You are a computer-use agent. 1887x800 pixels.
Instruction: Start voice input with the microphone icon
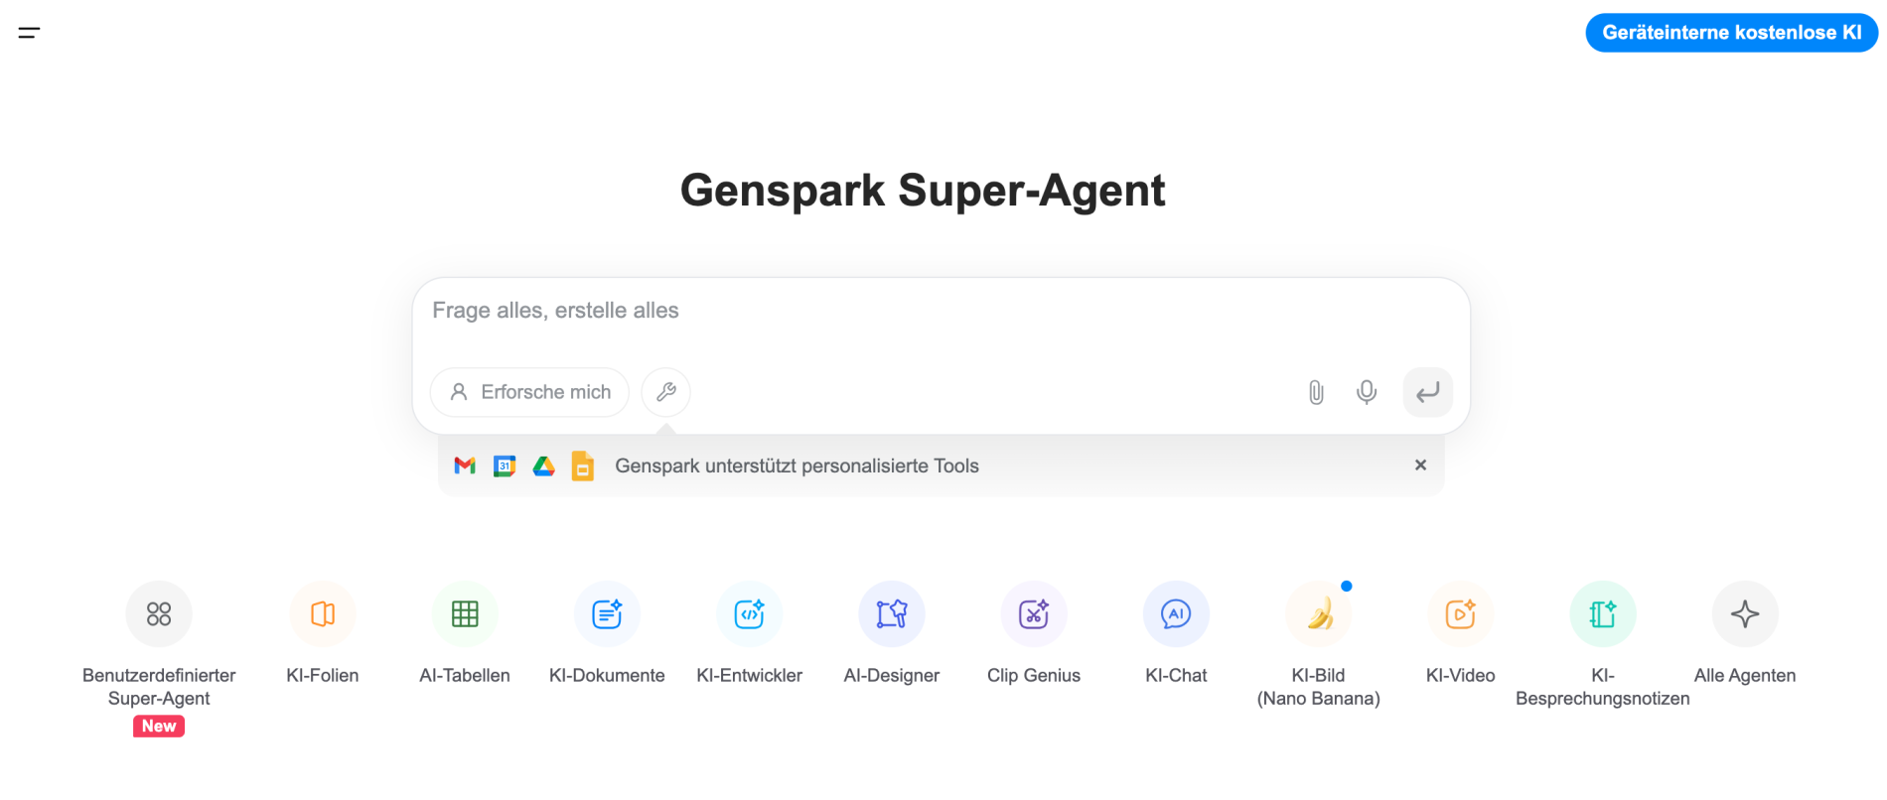coord(1367,392)
